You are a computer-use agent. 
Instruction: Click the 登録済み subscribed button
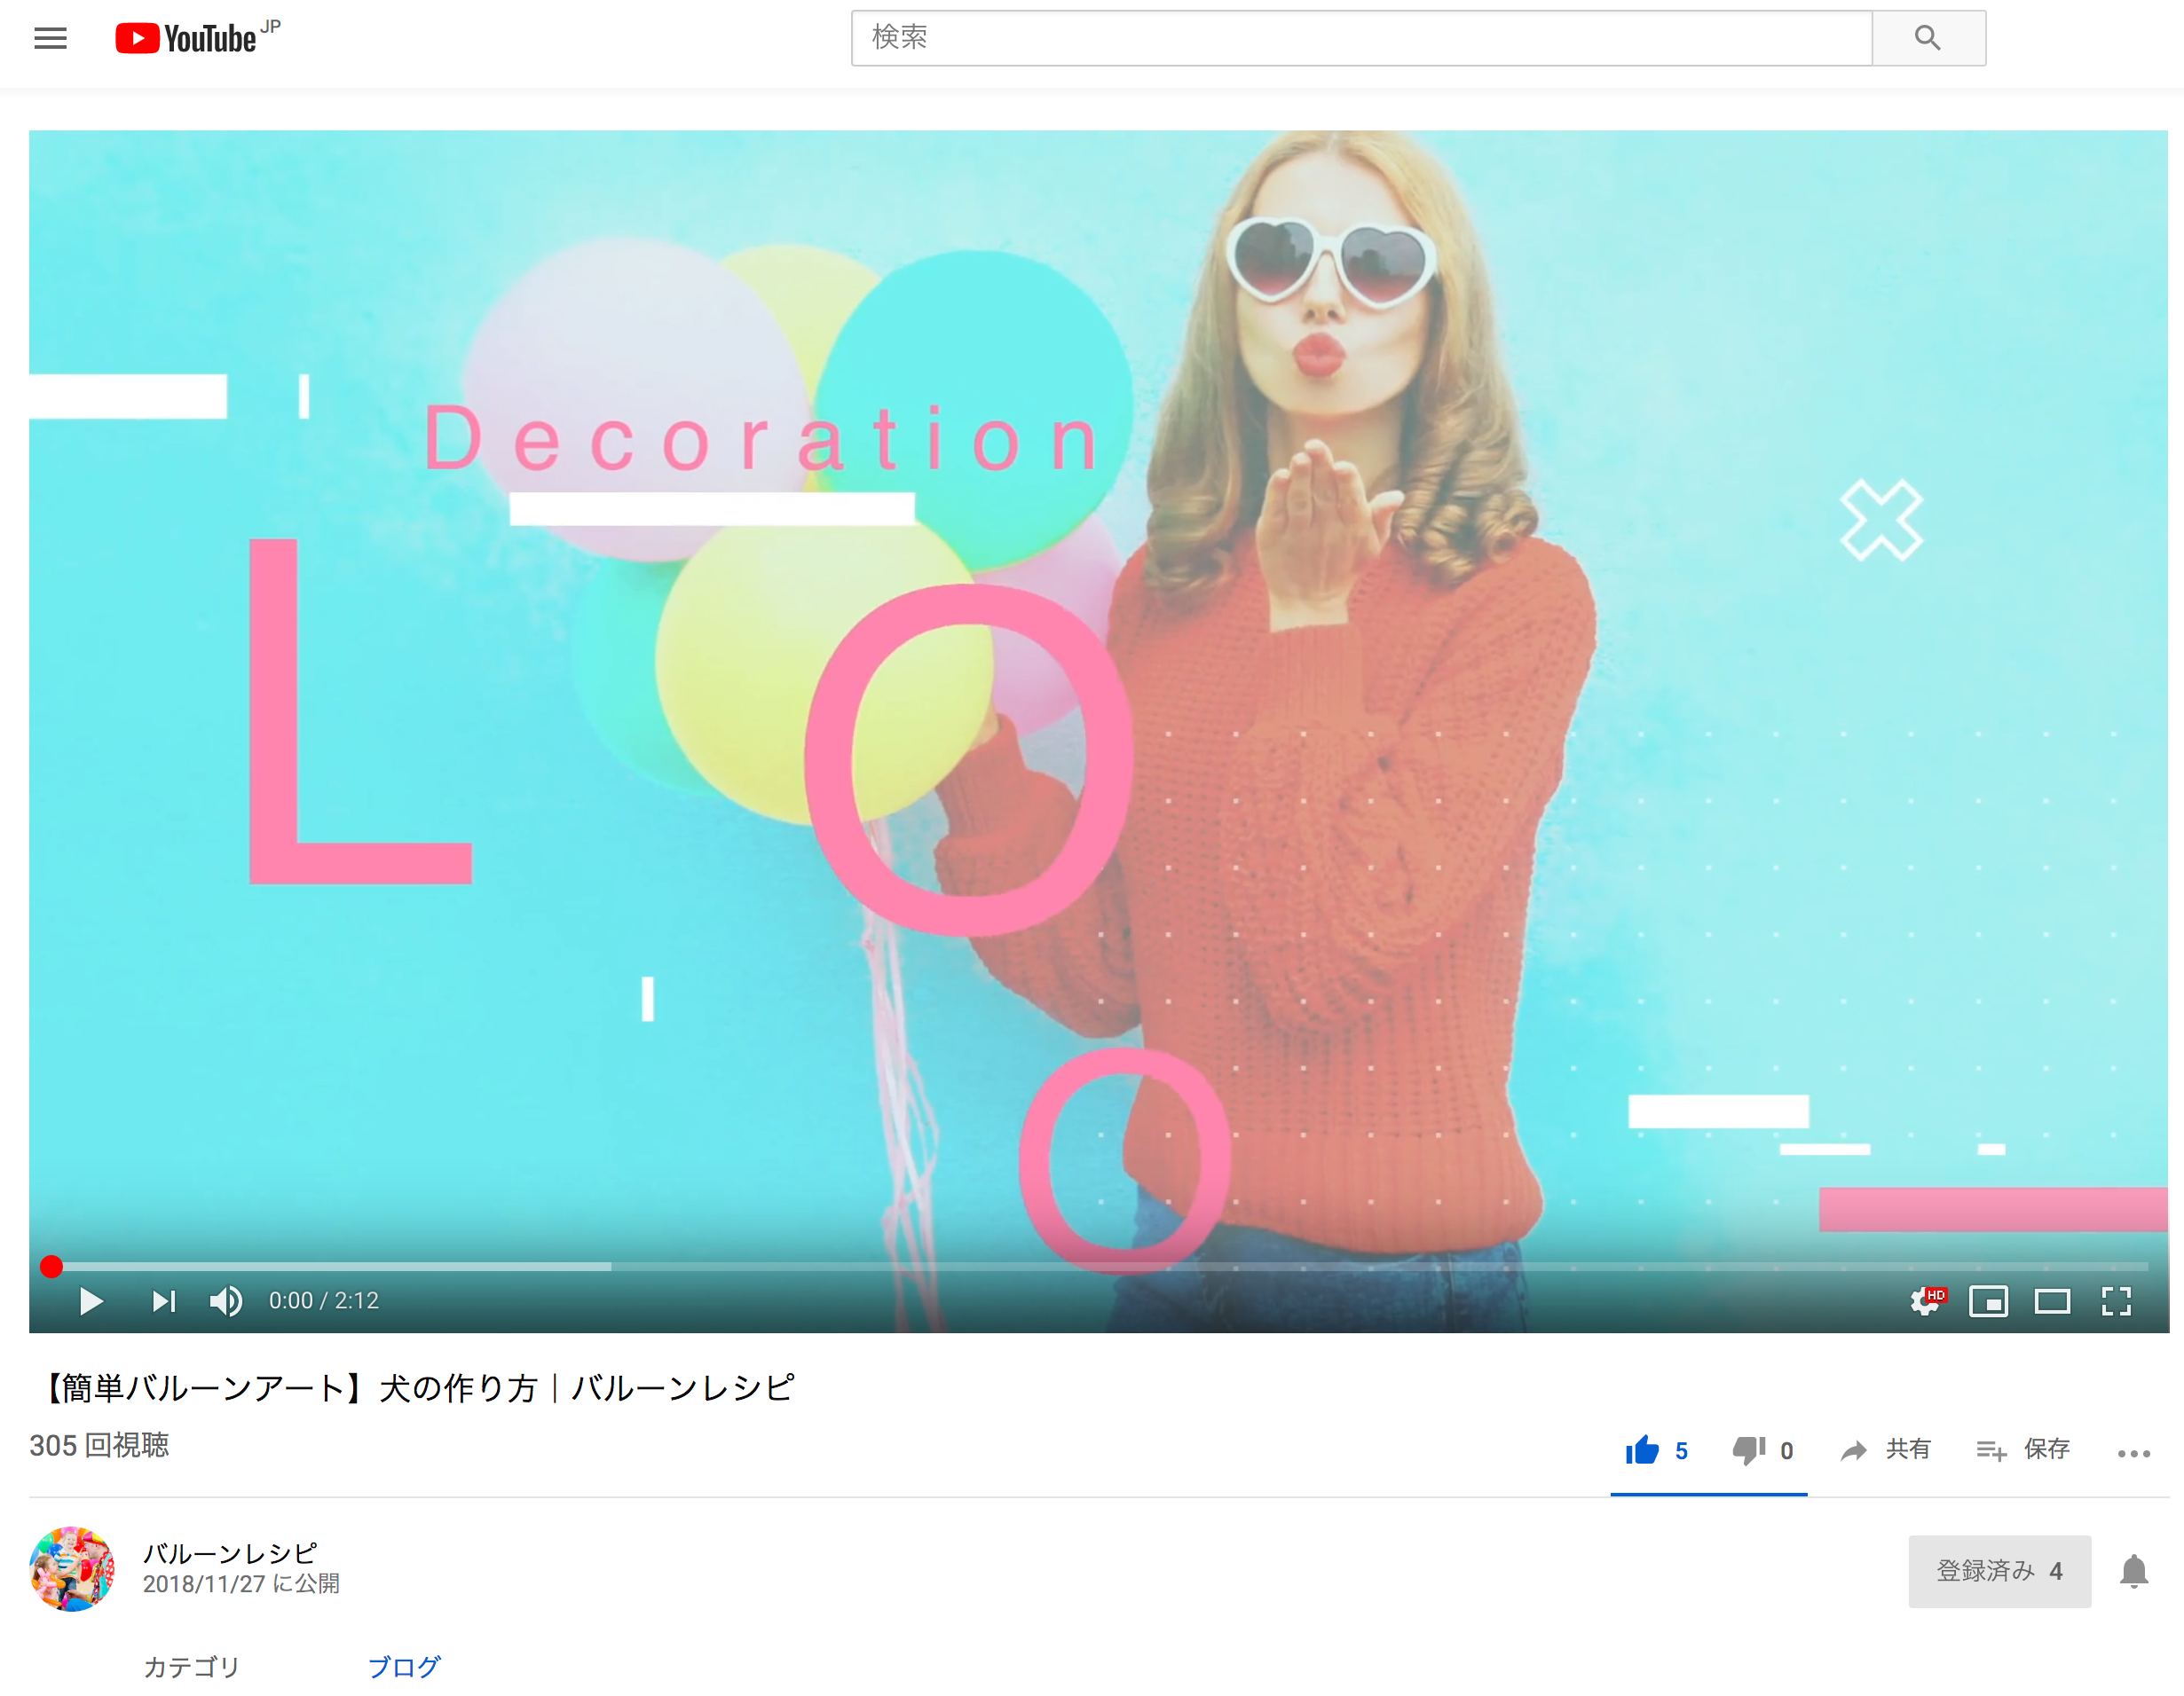coord(1998,1570)
